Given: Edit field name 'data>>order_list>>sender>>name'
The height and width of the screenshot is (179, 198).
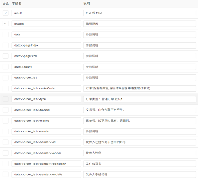Looking at the screenshot, I should tap(46, 153).
